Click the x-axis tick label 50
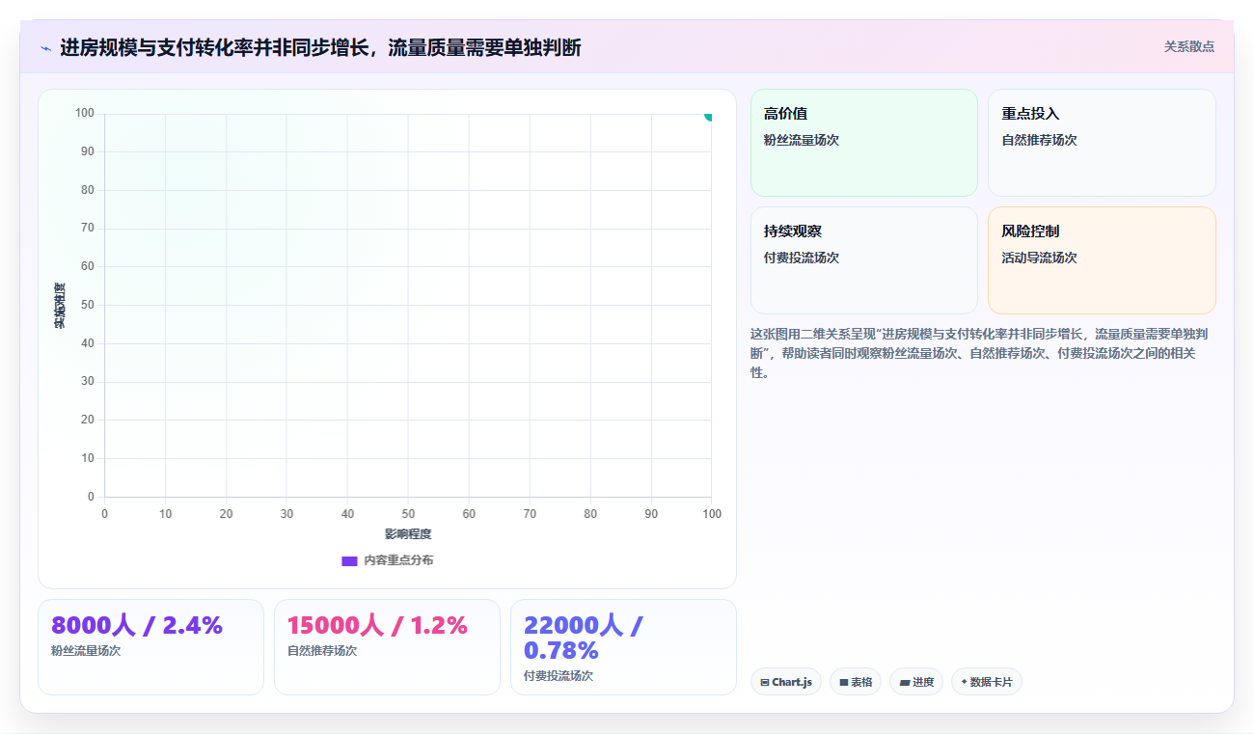Image resolution: width=1254 pixels, height=734 pixels. [408, 514]
